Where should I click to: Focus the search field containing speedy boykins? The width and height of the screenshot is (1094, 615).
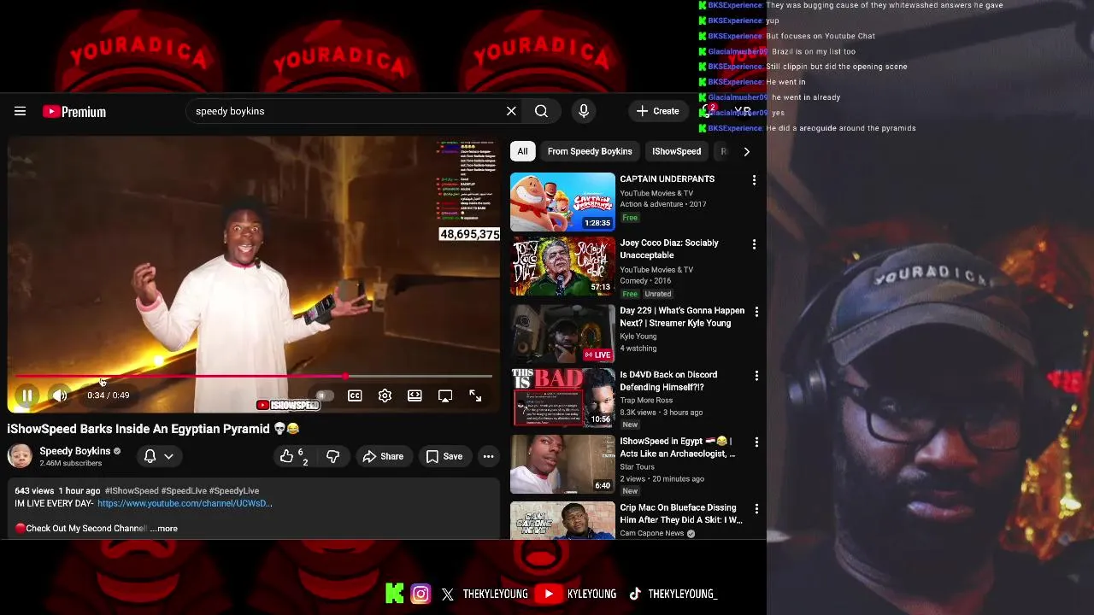(x=346, y=111)
